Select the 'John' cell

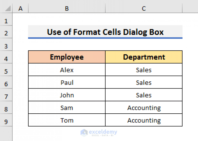pyautogui.click(x=67, y=95)
